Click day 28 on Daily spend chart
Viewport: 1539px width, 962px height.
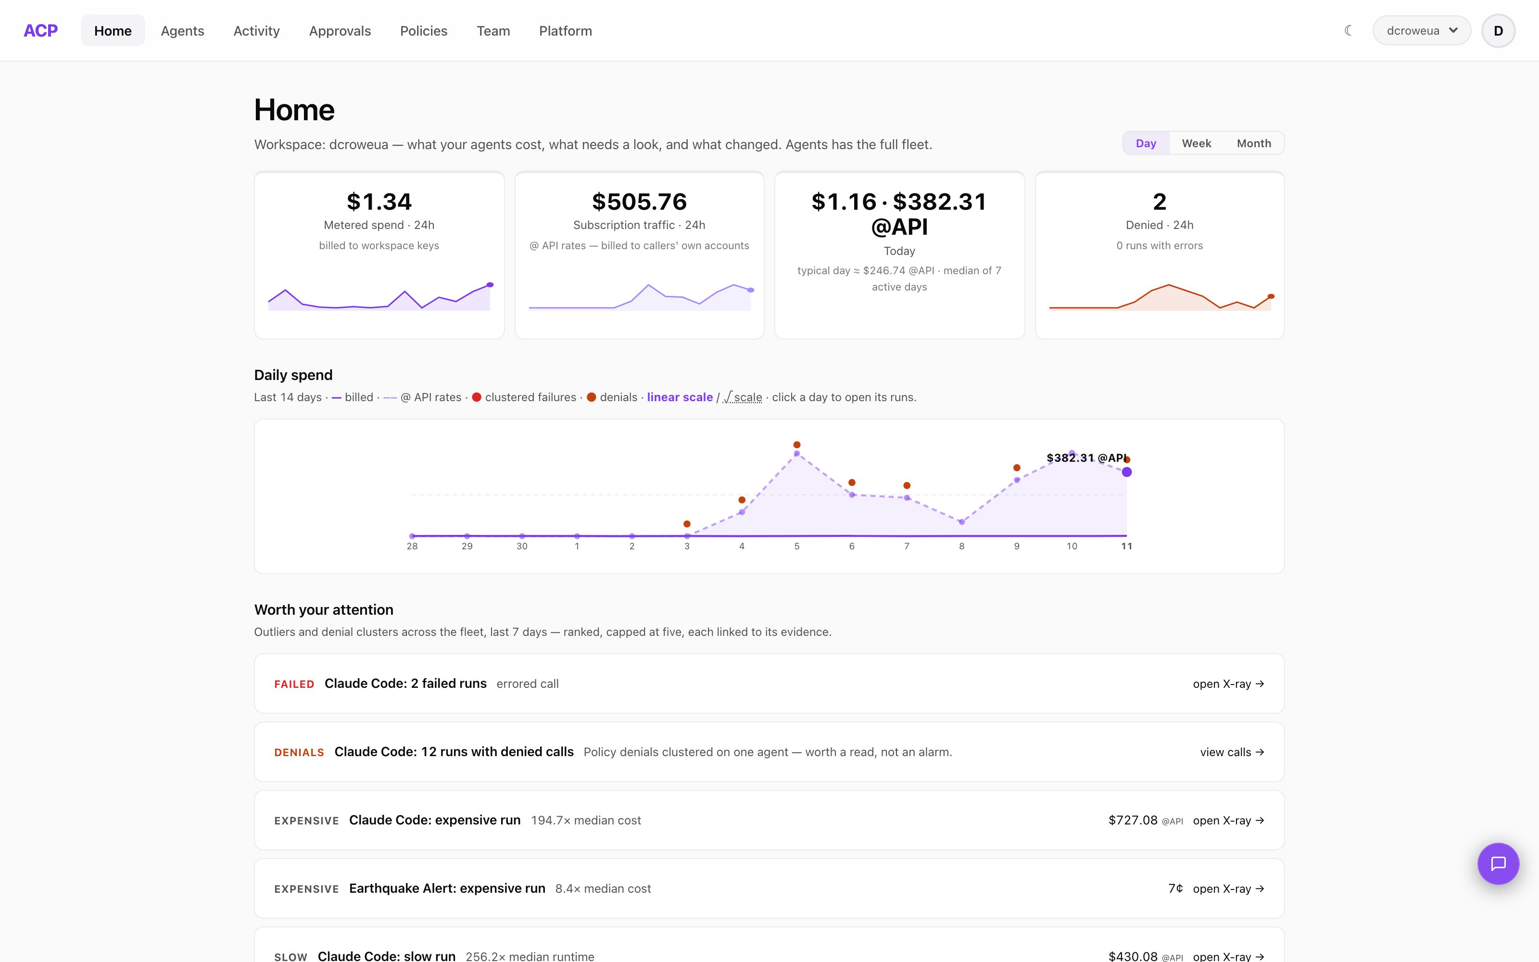coord(412,536)
